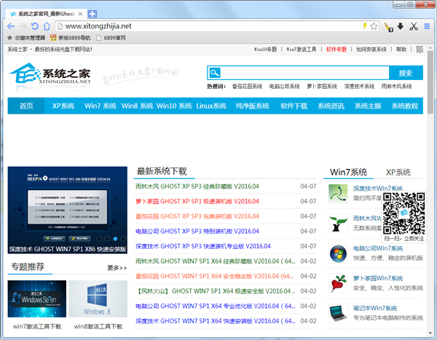Open the 6899官网 bookmark

coord(111,38)
